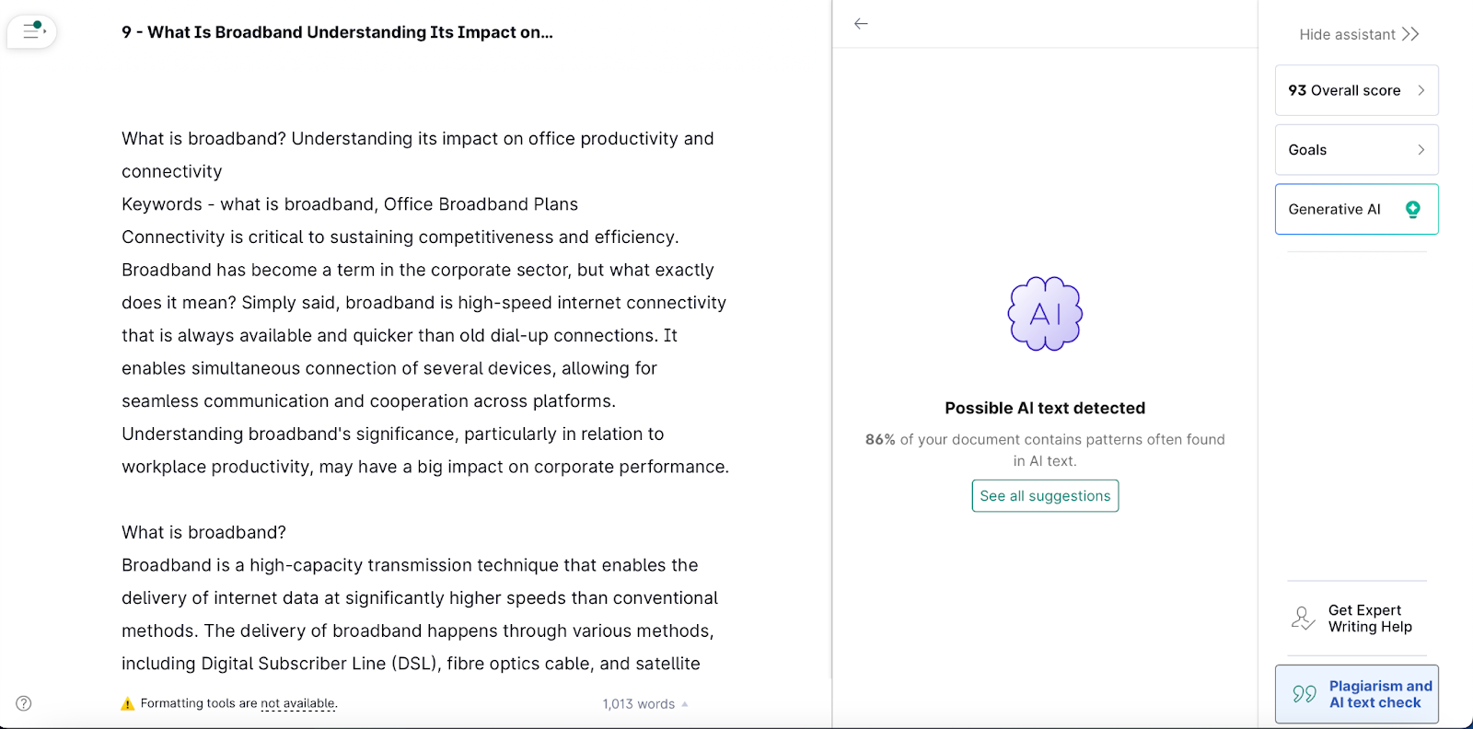1473x729 pixels.
Task: Click the plagiarism quotation marks icon
Action: (x=1305, y=694)
